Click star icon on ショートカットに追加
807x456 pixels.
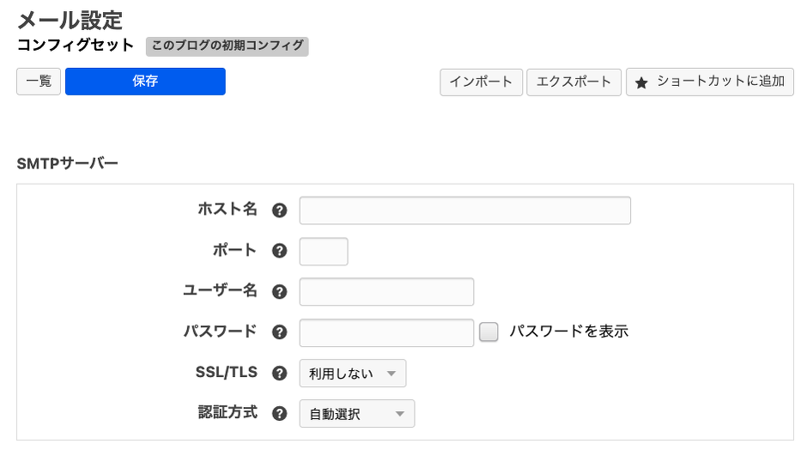coord(641,83)
